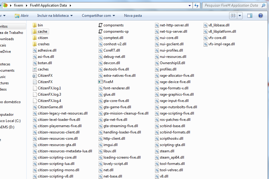This screenshot has height=179, width=269.
Task: Expand the arrow after FiveM Application Data
Action: coord(70,5)
